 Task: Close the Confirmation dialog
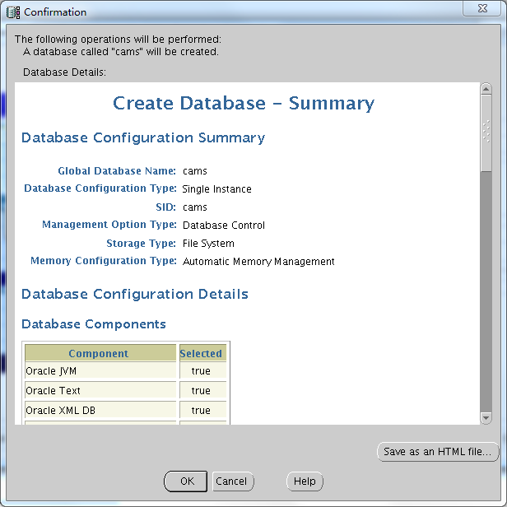coord(482,8)
